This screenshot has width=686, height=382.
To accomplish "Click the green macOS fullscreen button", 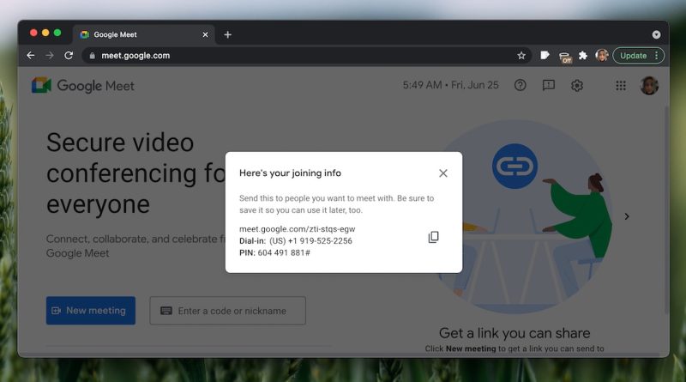I will click(57, 33).
